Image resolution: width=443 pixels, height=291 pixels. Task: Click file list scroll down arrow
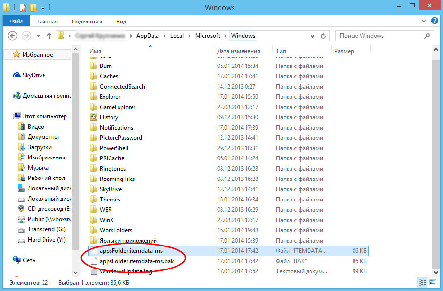click(436, 272)
